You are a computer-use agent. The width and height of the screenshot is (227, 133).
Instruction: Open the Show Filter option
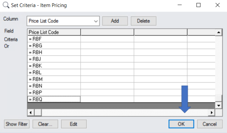point(17,124)
